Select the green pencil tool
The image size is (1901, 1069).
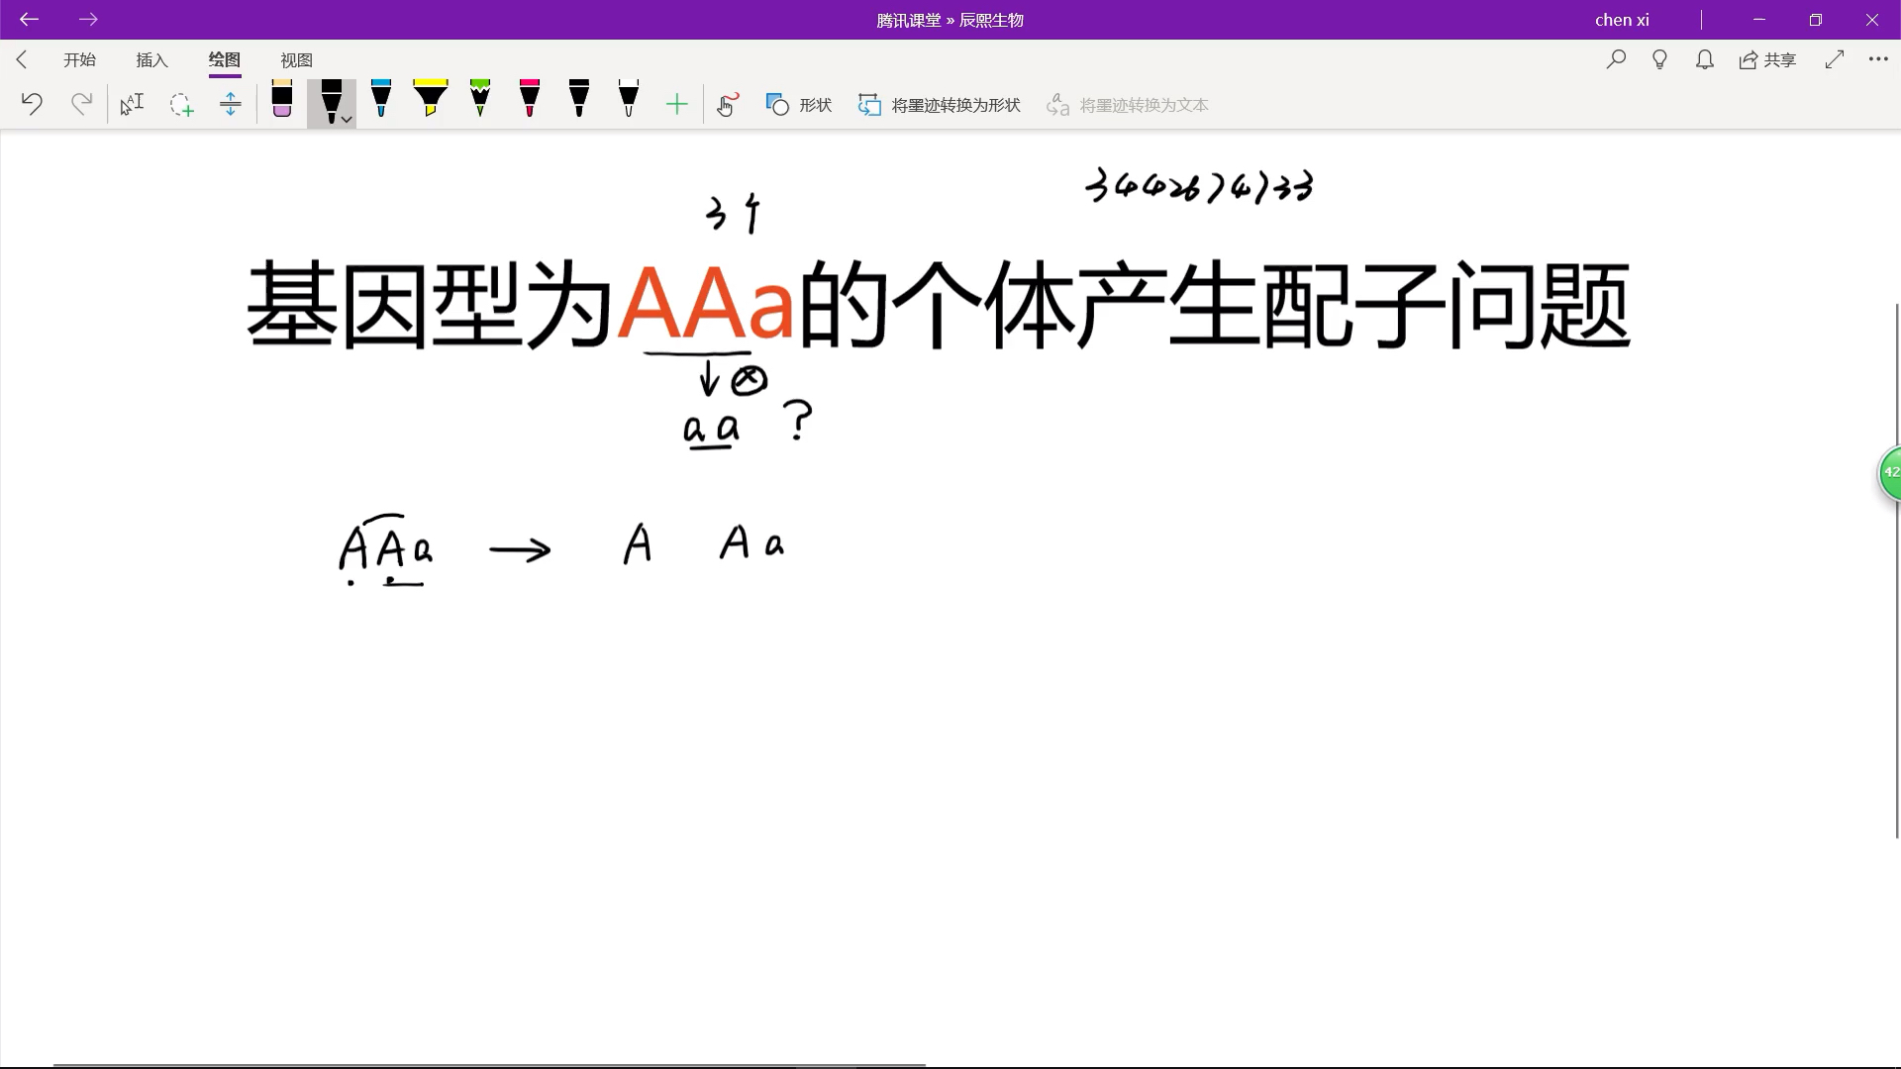(480, 99)
